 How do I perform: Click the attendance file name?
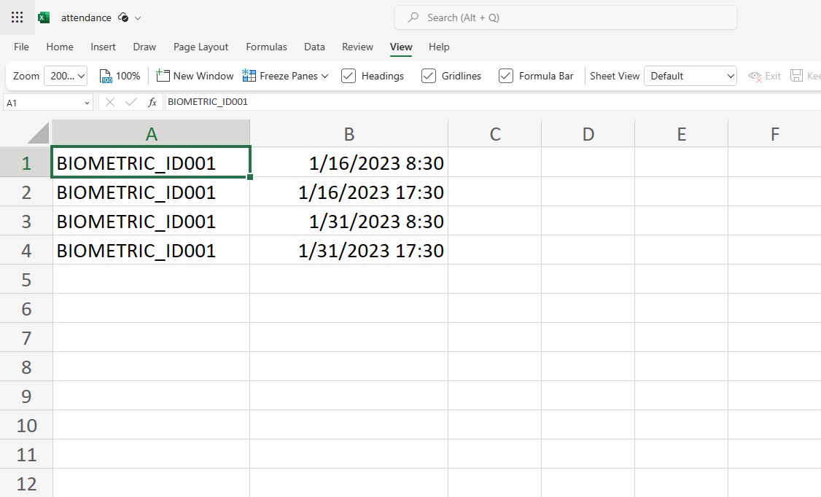(x=86, y=17)
